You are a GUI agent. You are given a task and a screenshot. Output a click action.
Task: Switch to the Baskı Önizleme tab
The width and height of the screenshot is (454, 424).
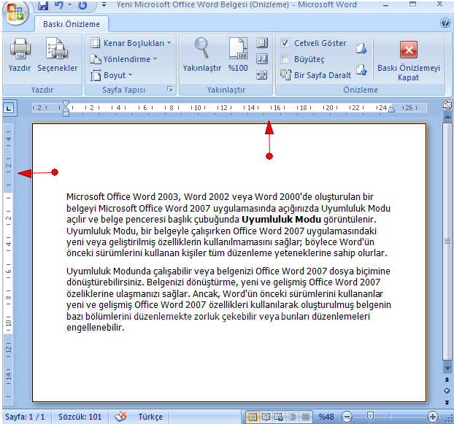[72, 24]
